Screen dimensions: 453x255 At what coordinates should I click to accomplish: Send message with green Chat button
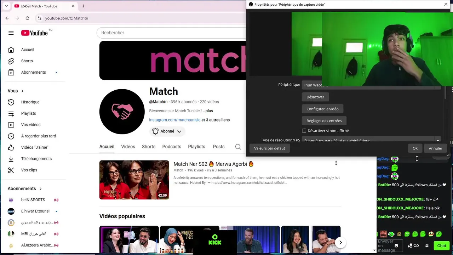442,245
